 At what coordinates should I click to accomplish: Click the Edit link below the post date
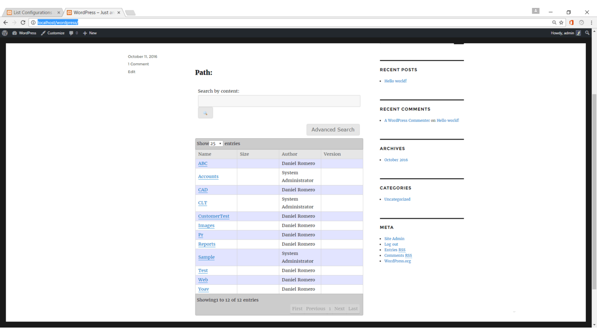[132, 72]
